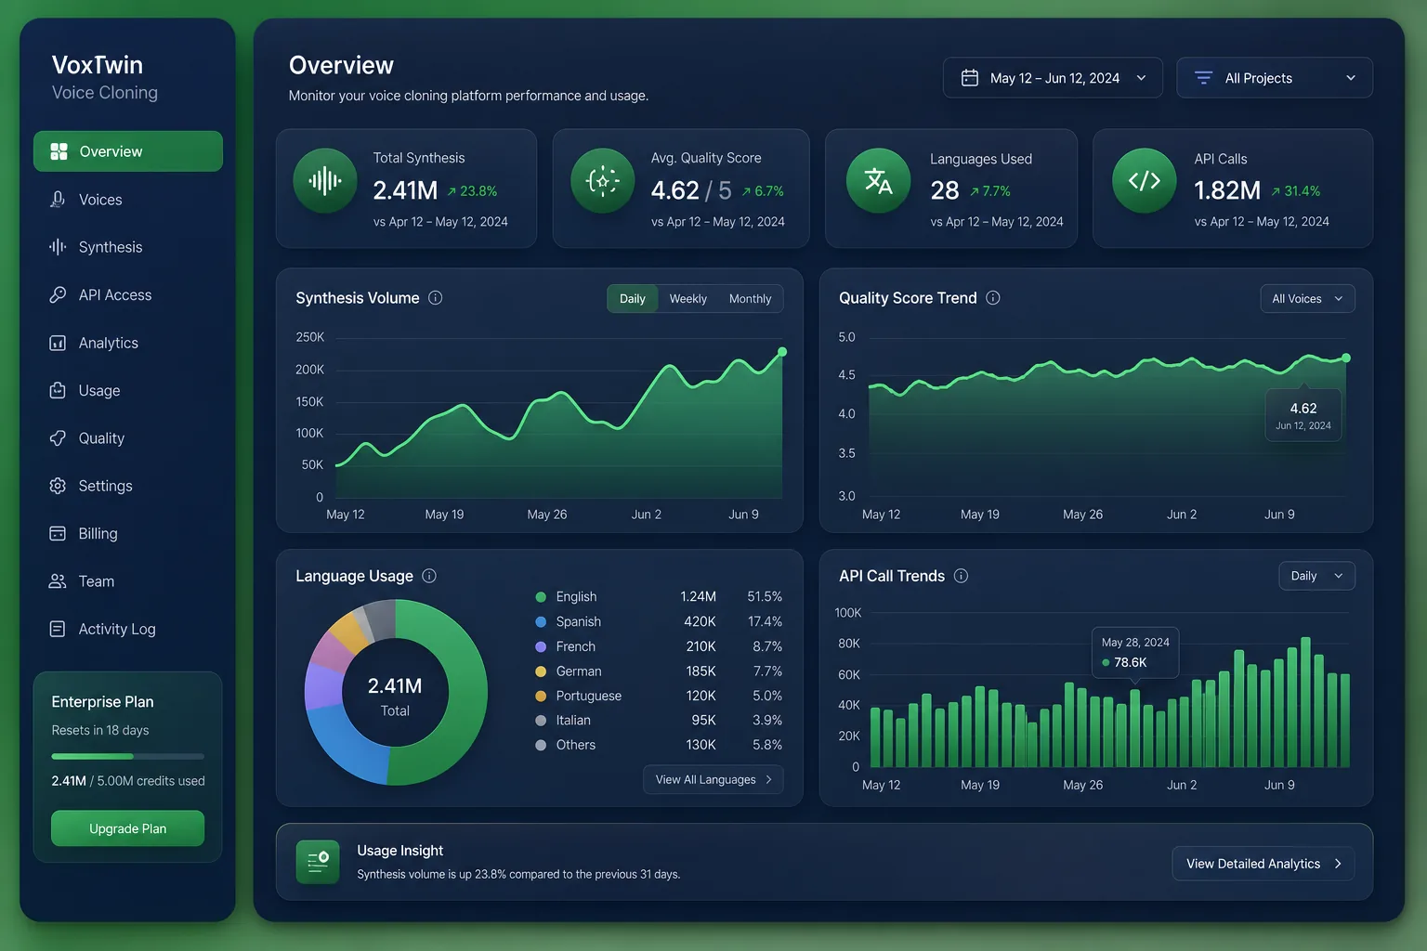Screen dimensions: 1427x951
Task: Switch Synthesis Volume to Weekly
Action: 688,298
